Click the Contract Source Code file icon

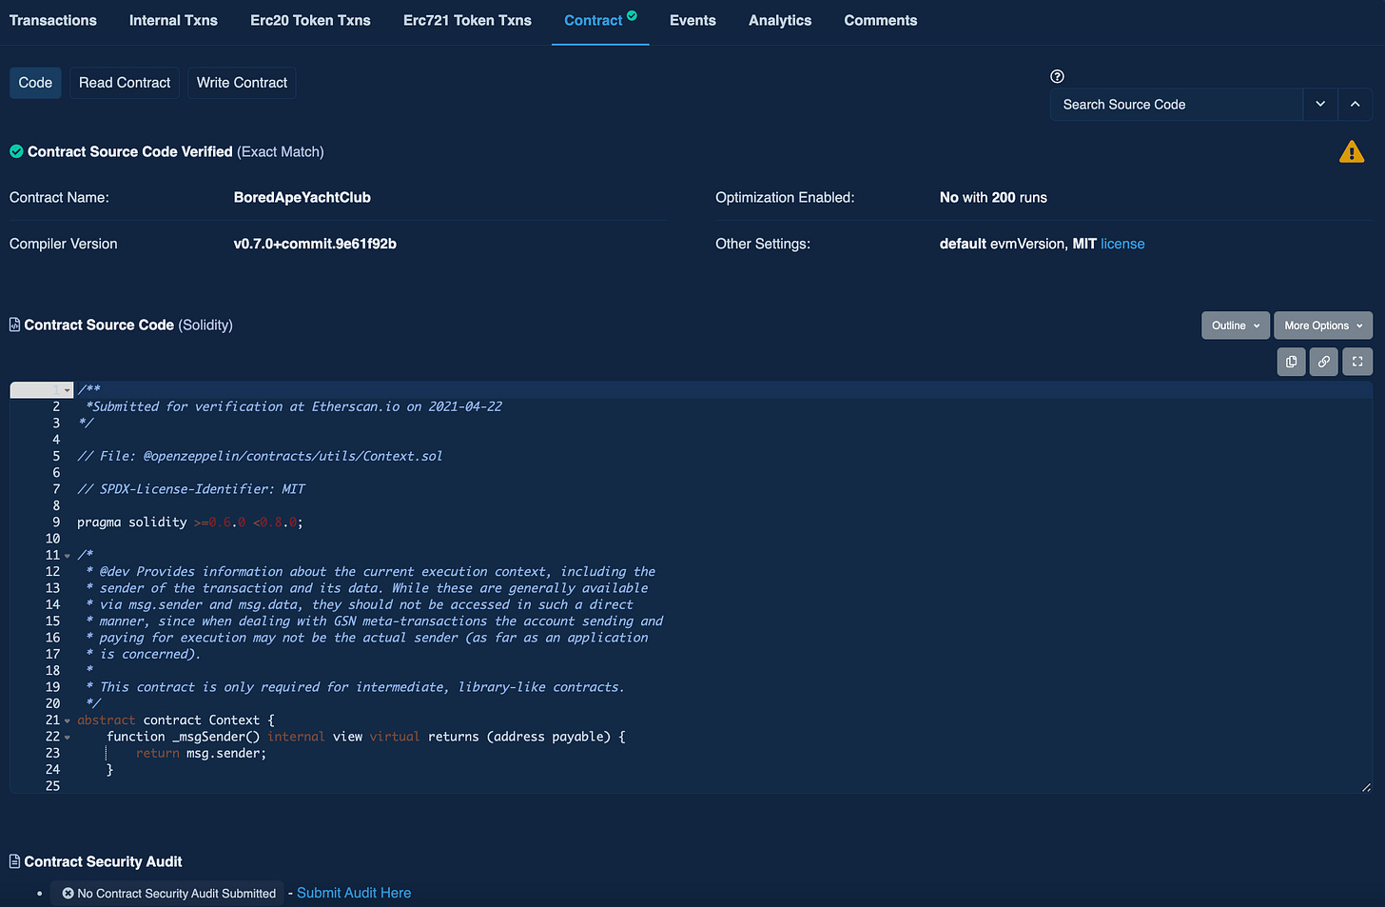[x=14, y=325]
